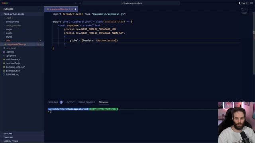
Task: Expand the styles folder
Action: tap(9, 37)
